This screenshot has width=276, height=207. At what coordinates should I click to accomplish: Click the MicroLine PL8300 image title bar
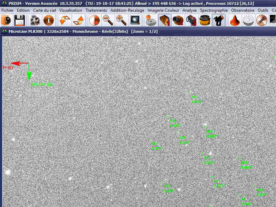pyautogui.click(x=86, y=31)
